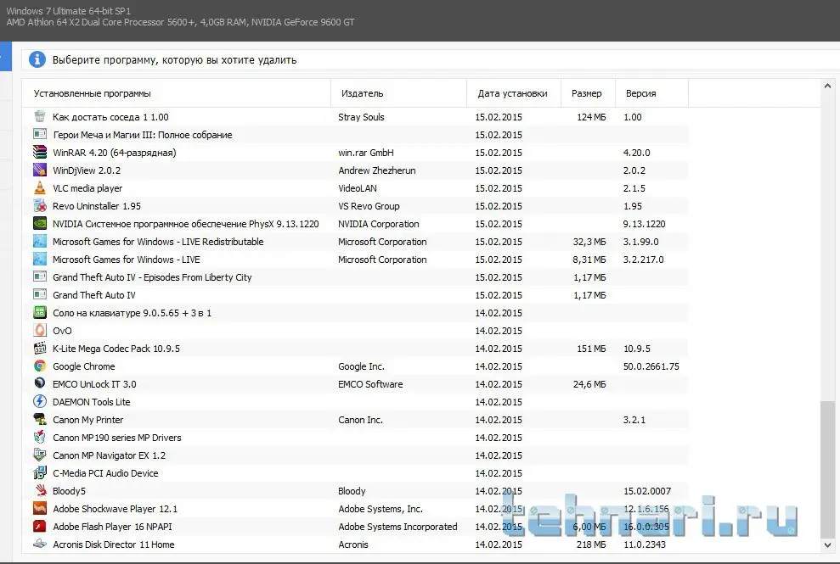Click the EMCO UnLock IT icon
Viewport: 840px width, 564px height.
click(x=40, y=383)
